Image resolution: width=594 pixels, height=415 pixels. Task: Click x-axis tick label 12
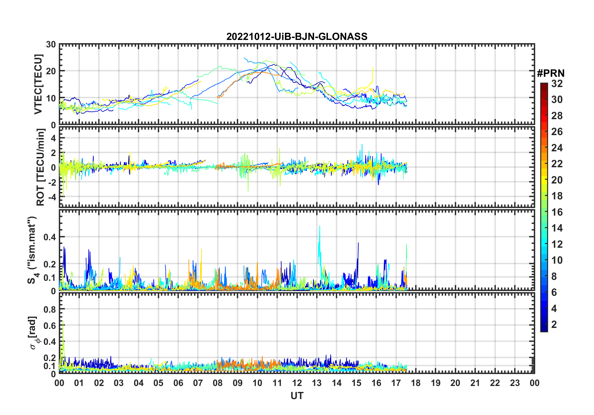tap(297, 383)
